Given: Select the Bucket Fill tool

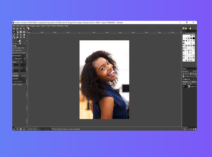Looking at the screenshot, I should [x=24, y=32].
